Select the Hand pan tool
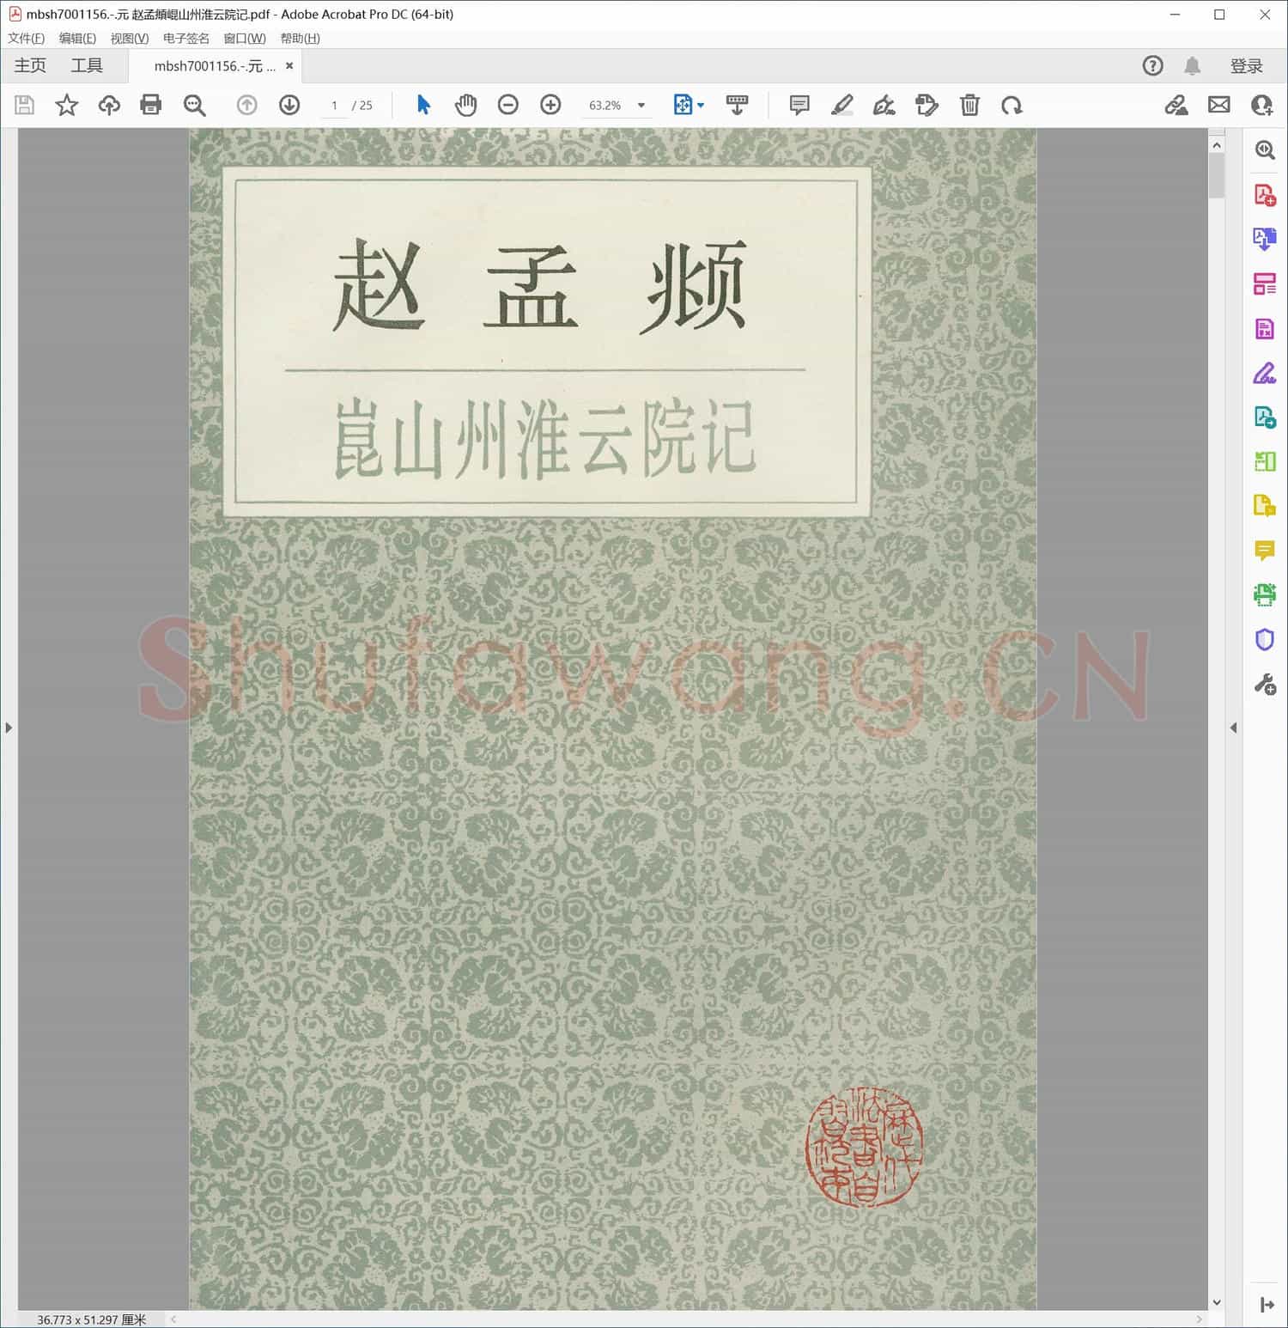 coord(465,105)
